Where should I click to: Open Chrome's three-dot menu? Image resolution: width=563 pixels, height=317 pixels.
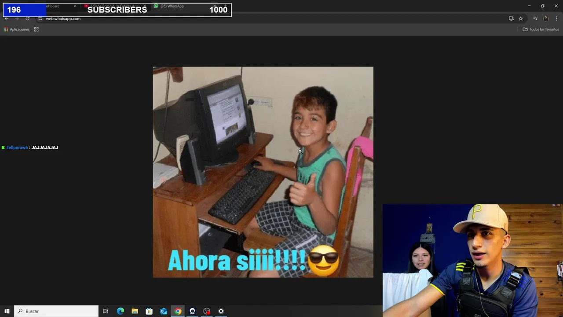(557, 18)
